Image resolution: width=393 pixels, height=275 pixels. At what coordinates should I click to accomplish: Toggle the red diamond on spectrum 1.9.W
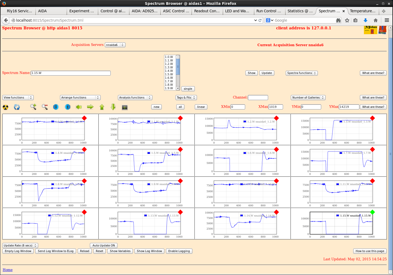pos(180,181)
